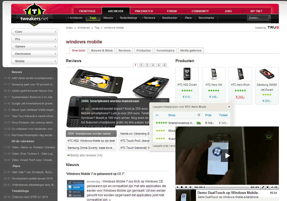Open the Archieven submenu dropdown

point(75,18)
